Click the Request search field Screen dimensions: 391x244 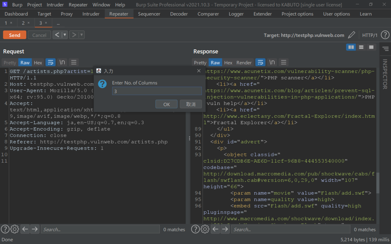pyautogui.click(x=100, y=229)
